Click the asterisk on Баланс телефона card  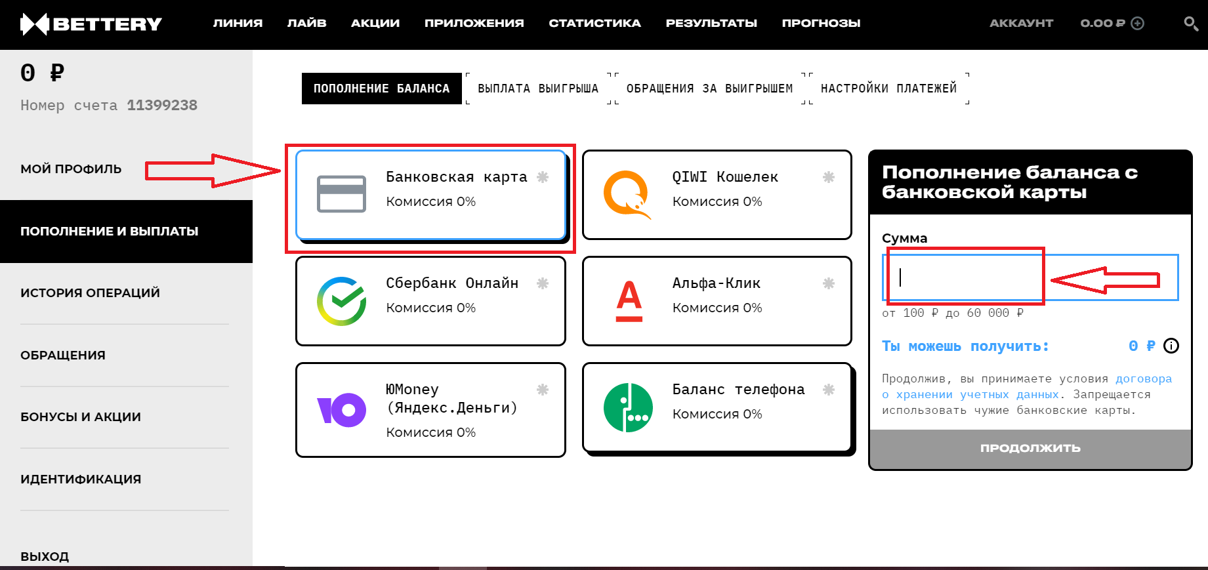coord(829,390)
